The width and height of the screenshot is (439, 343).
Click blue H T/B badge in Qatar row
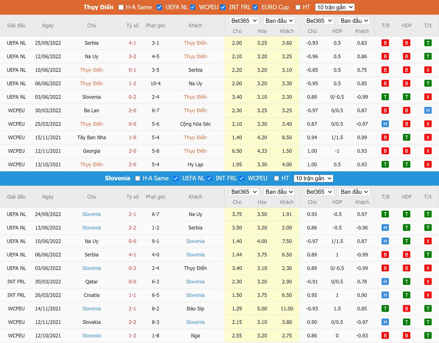coord(385,282)
